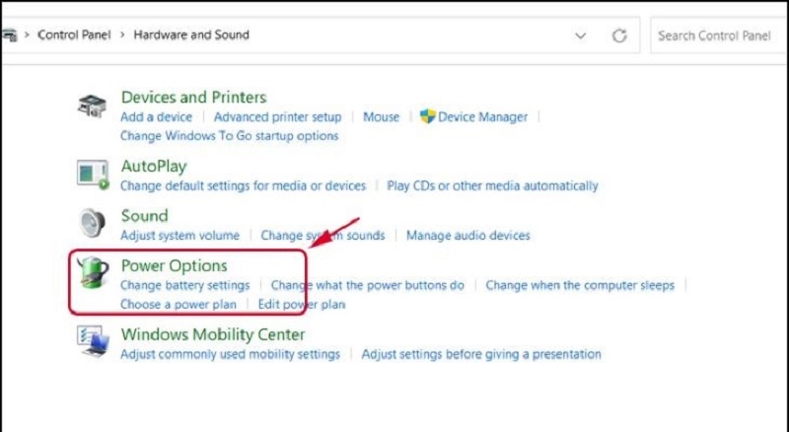Click the Device Manager shield icon

(x=427, y=116)
